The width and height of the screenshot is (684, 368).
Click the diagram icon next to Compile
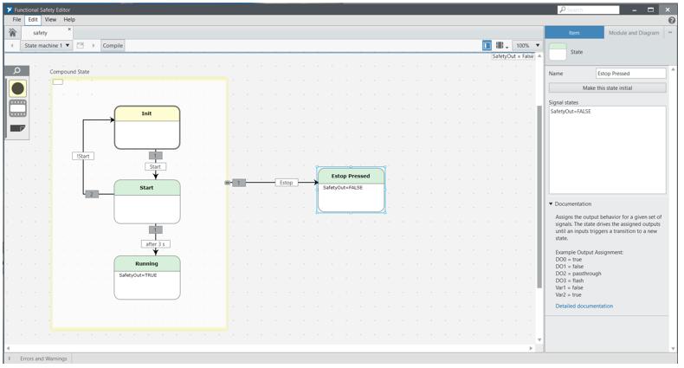81,45
